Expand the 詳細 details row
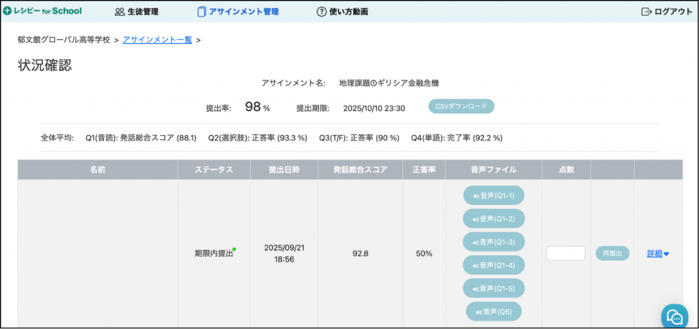The width and height of the screenshot is (699, 329). [x=657, y=253]
